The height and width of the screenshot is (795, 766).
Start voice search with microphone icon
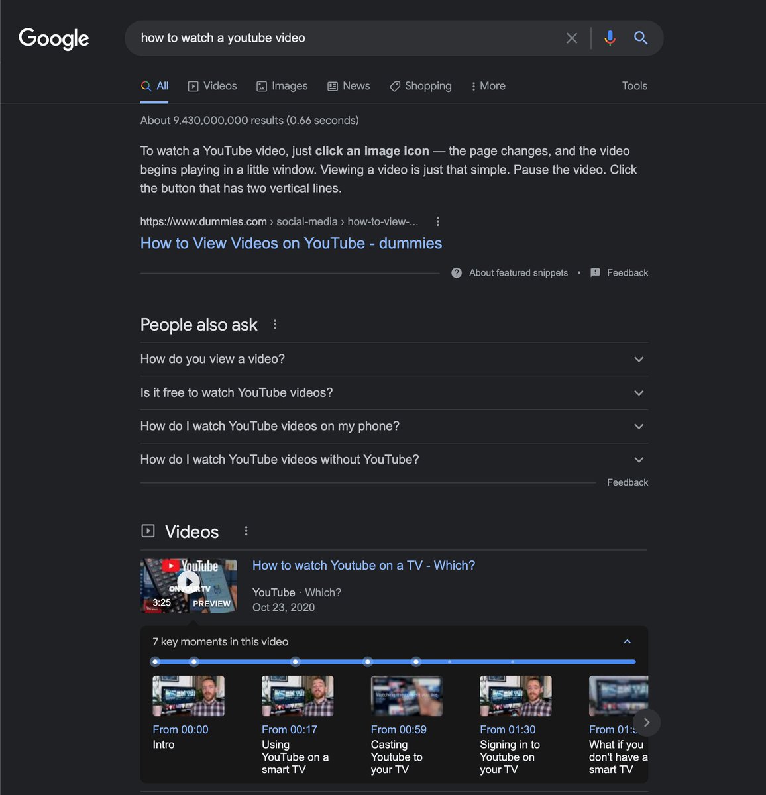(x=610, y=38)
